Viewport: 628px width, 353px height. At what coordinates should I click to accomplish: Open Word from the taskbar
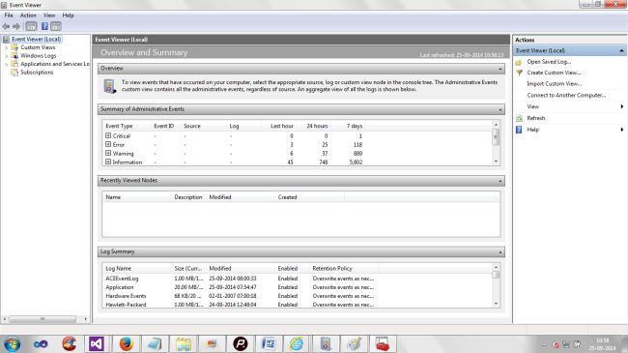point(268,344)
